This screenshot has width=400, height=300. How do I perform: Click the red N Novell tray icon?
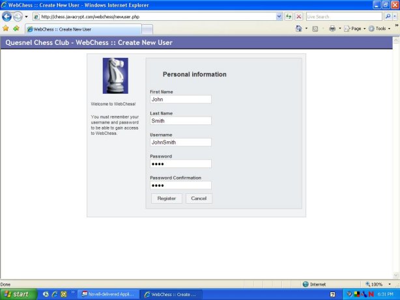(371, 294)
